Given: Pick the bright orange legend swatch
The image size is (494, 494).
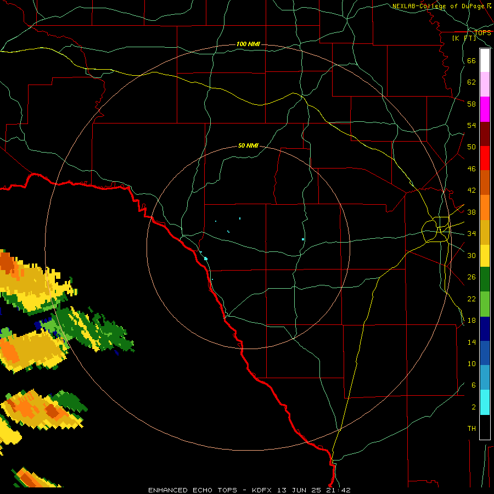Looking at the screenshot, I should tap(485, 207).
